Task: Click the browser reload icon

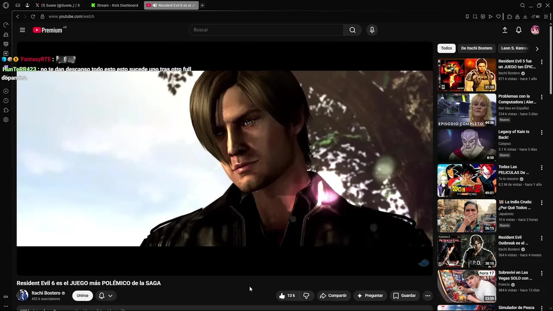Action: [33, 16]
